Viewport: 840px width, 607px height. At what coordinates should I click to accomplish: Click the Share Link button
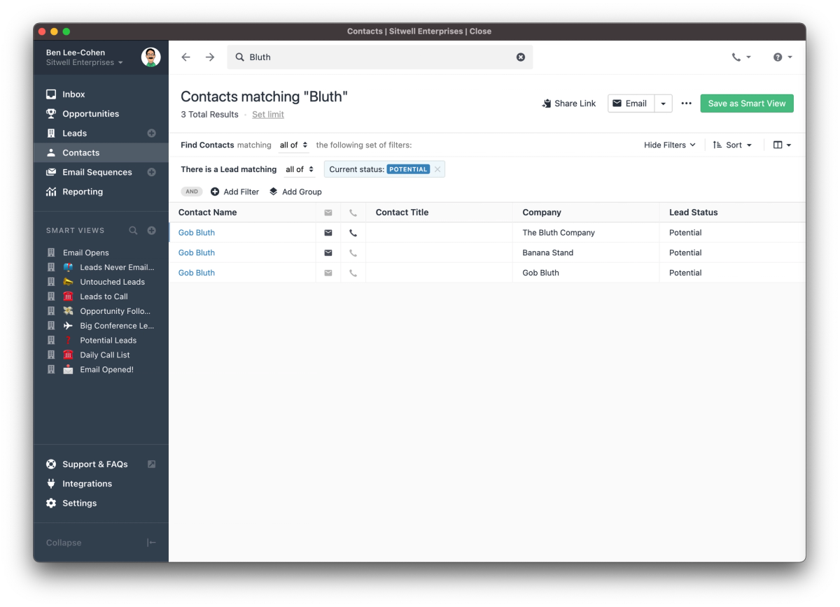pyautogui.click(x=568, y=103)
